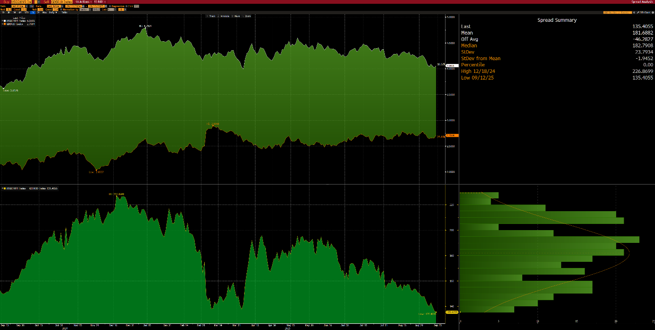Viewport: 655px width, 330px height.
Task: Click the Sell security input field
Action: tap(62, 2)
